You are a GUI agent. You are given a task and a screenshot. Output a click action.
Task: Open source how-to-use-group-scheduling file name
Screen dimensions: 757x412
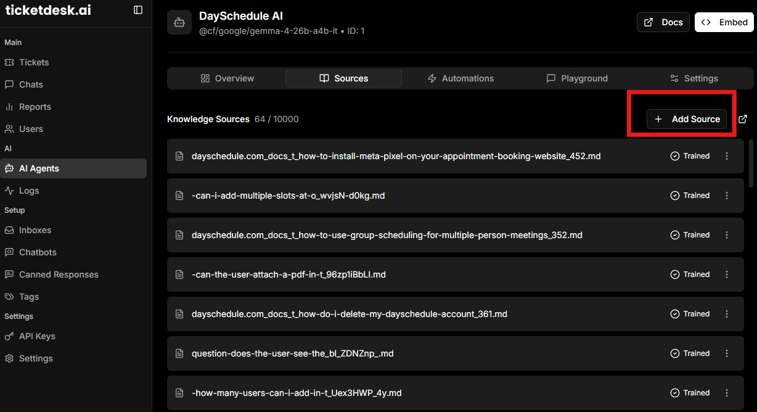(x=387, y=235)
